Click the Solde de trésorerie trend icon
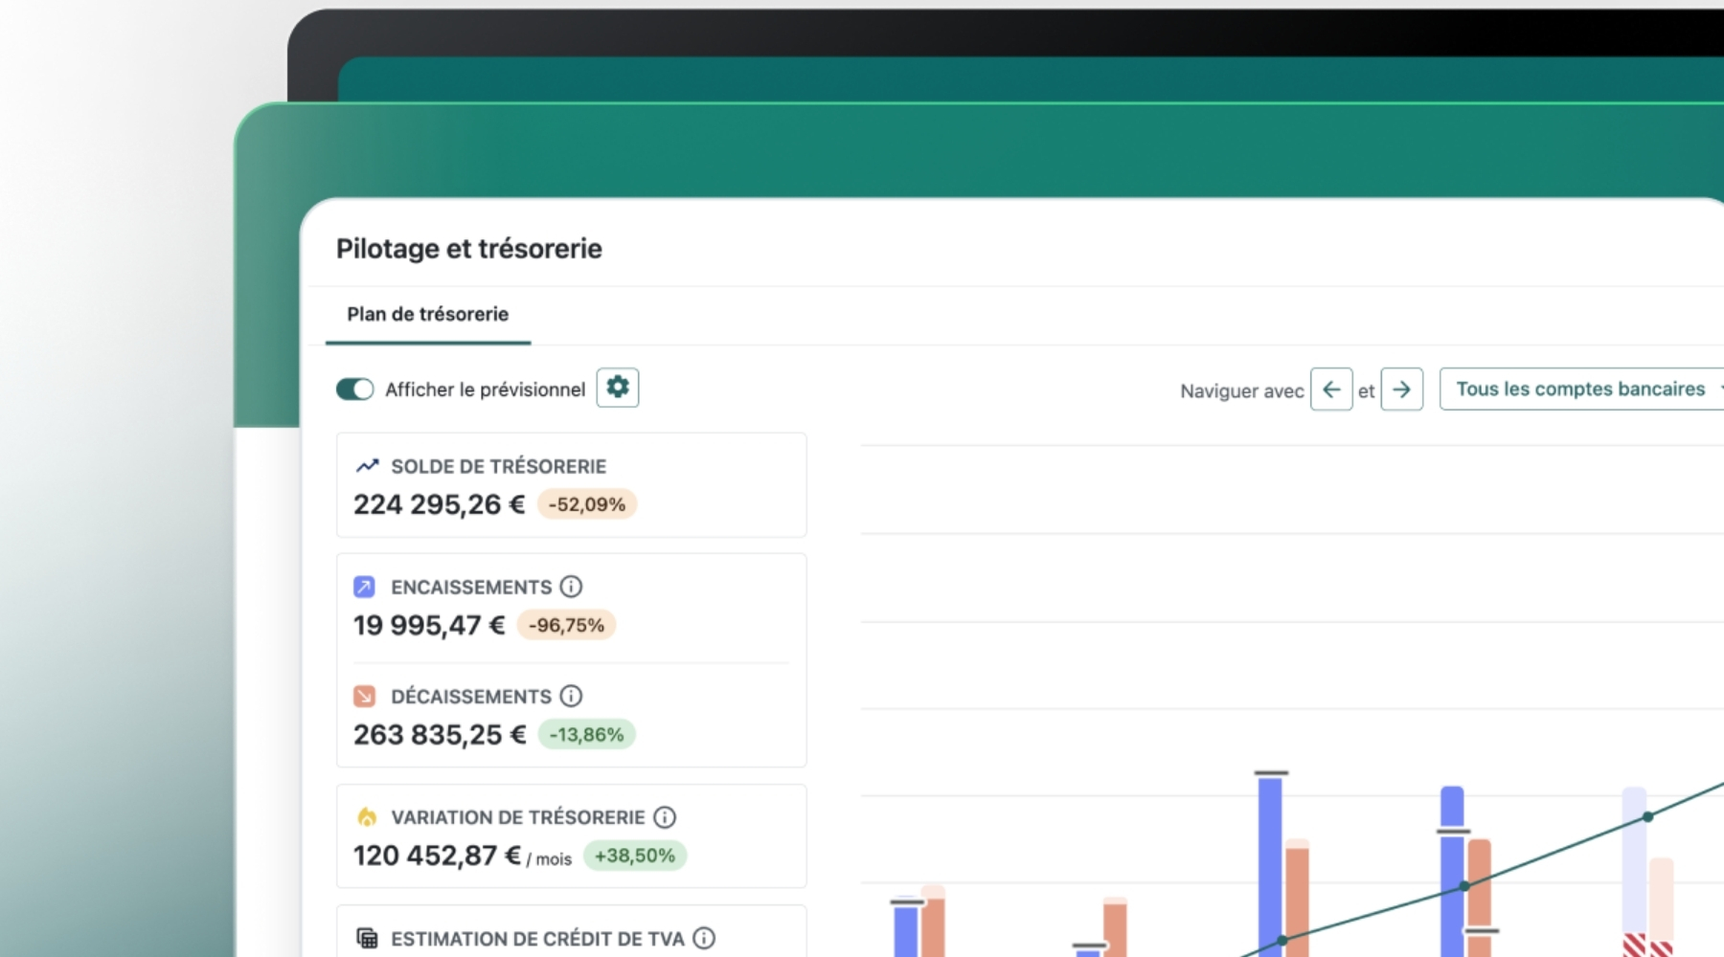Viewport: 1724px width, 957px height. [367, 466]
